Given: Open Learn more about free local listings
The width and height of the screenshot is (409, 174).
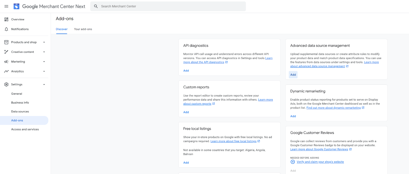Looking at the screenshot, I should 233,141.
